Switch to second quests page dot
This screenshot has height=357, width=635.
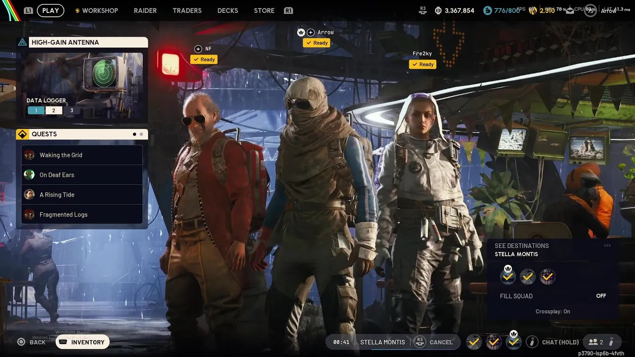(141, 134)
